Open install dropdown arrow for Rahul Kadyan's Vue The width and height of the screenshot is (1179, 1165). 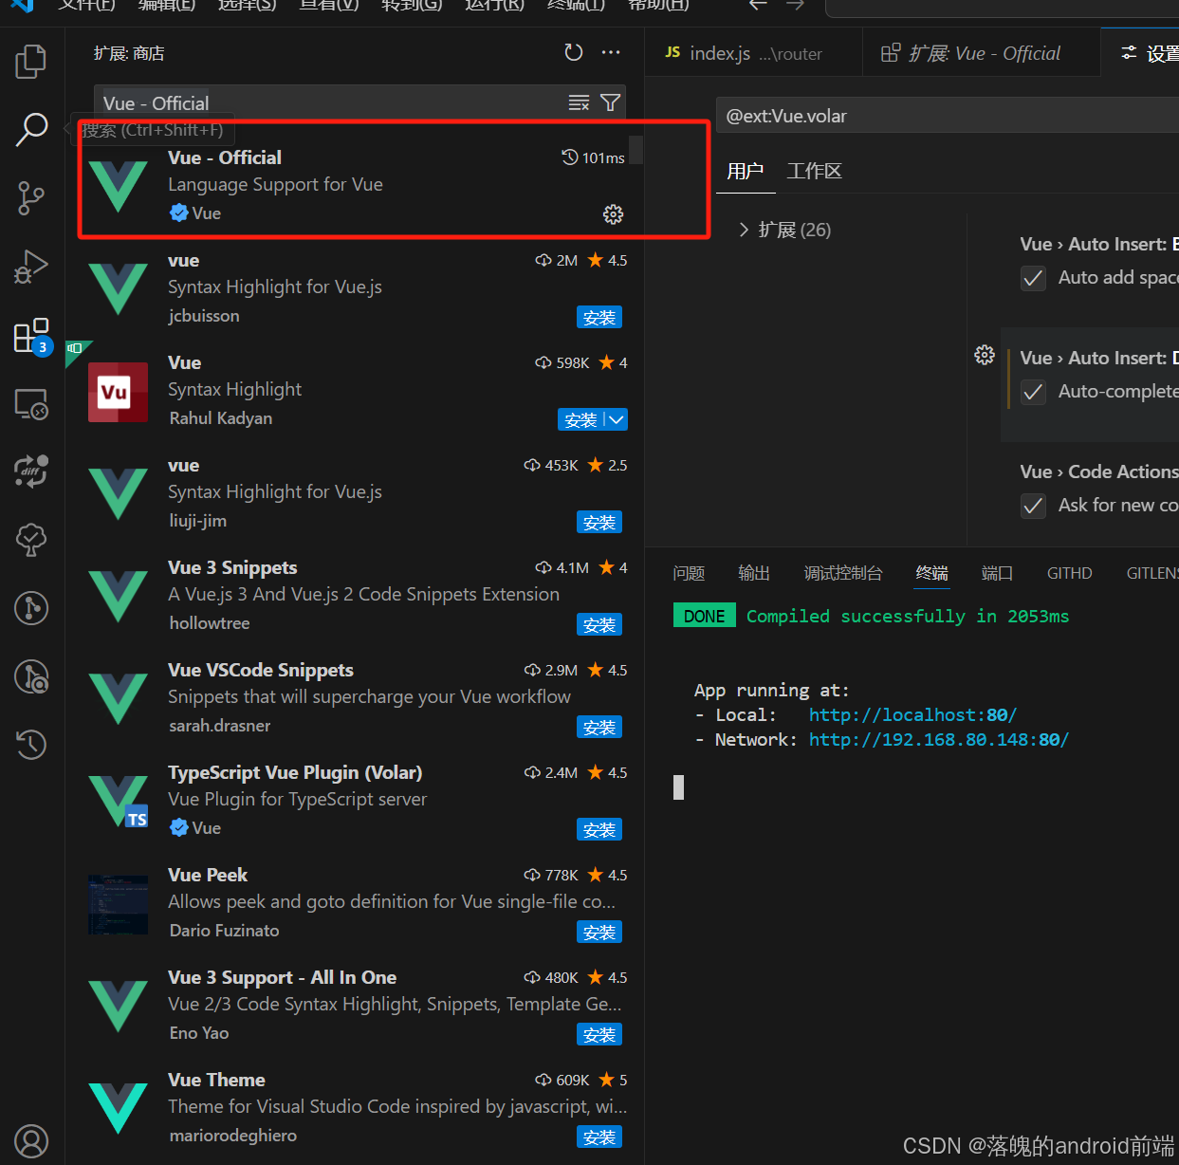617,419
